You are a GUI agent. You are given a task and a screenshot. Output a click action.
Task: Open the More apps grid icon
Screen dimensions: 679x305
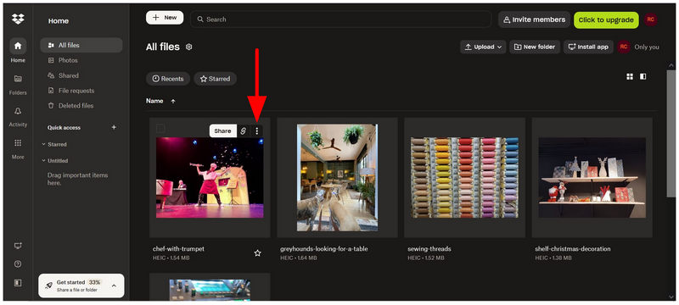[x=18, y=143]
